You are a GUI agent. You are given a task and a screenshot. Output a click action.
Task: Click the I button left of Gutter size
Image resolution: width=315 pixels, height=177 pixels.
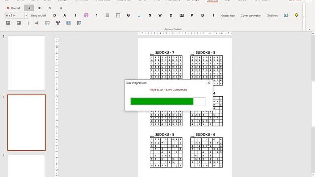coord(213,15)
